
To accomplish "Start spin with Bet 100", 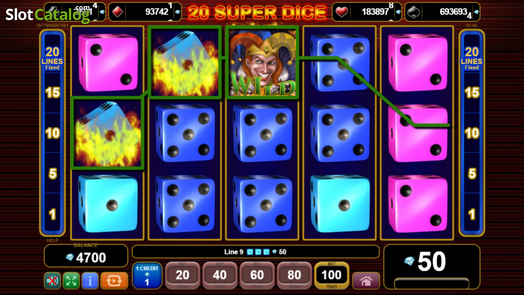I will [331, 275].
